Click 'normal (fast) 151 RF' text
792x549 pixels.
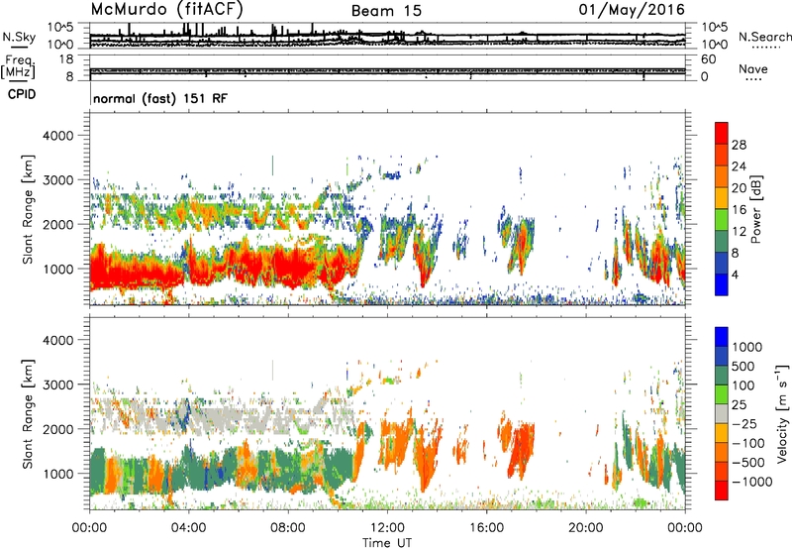tap(160, 98)
